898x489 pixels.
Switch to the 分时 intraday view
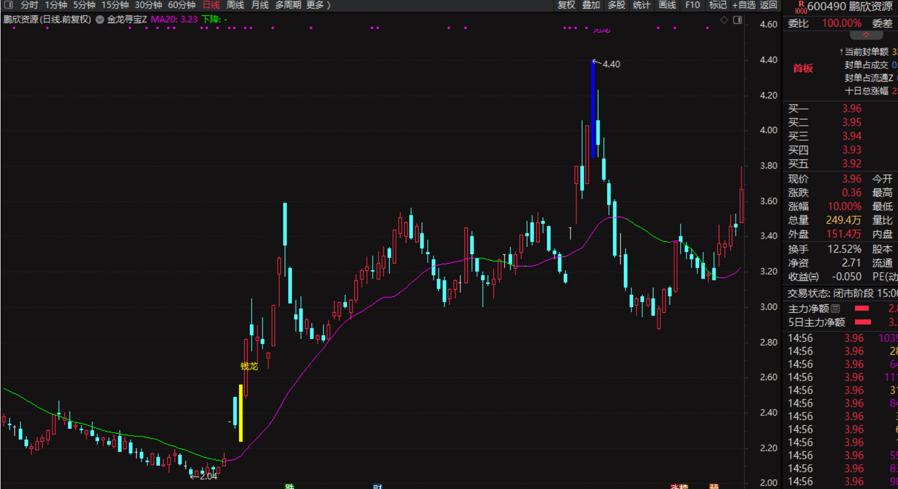tap(30, 5)
